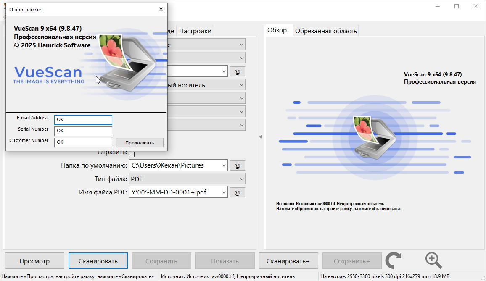Zoom in using the magnifier plus icon
This screenshot has width=486, height=281.
433,260
